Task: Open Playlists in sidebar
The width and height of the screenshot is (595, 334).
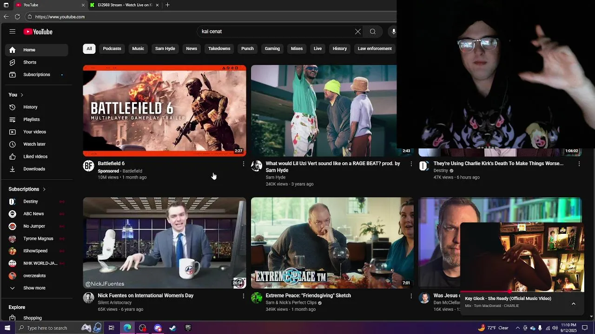Action: pyautogui.click(x=37, y=119)
